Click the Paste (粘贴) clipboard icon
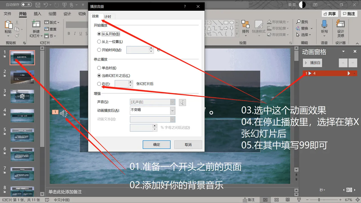The width and height of the screenshot is (361, 203). 8,25
